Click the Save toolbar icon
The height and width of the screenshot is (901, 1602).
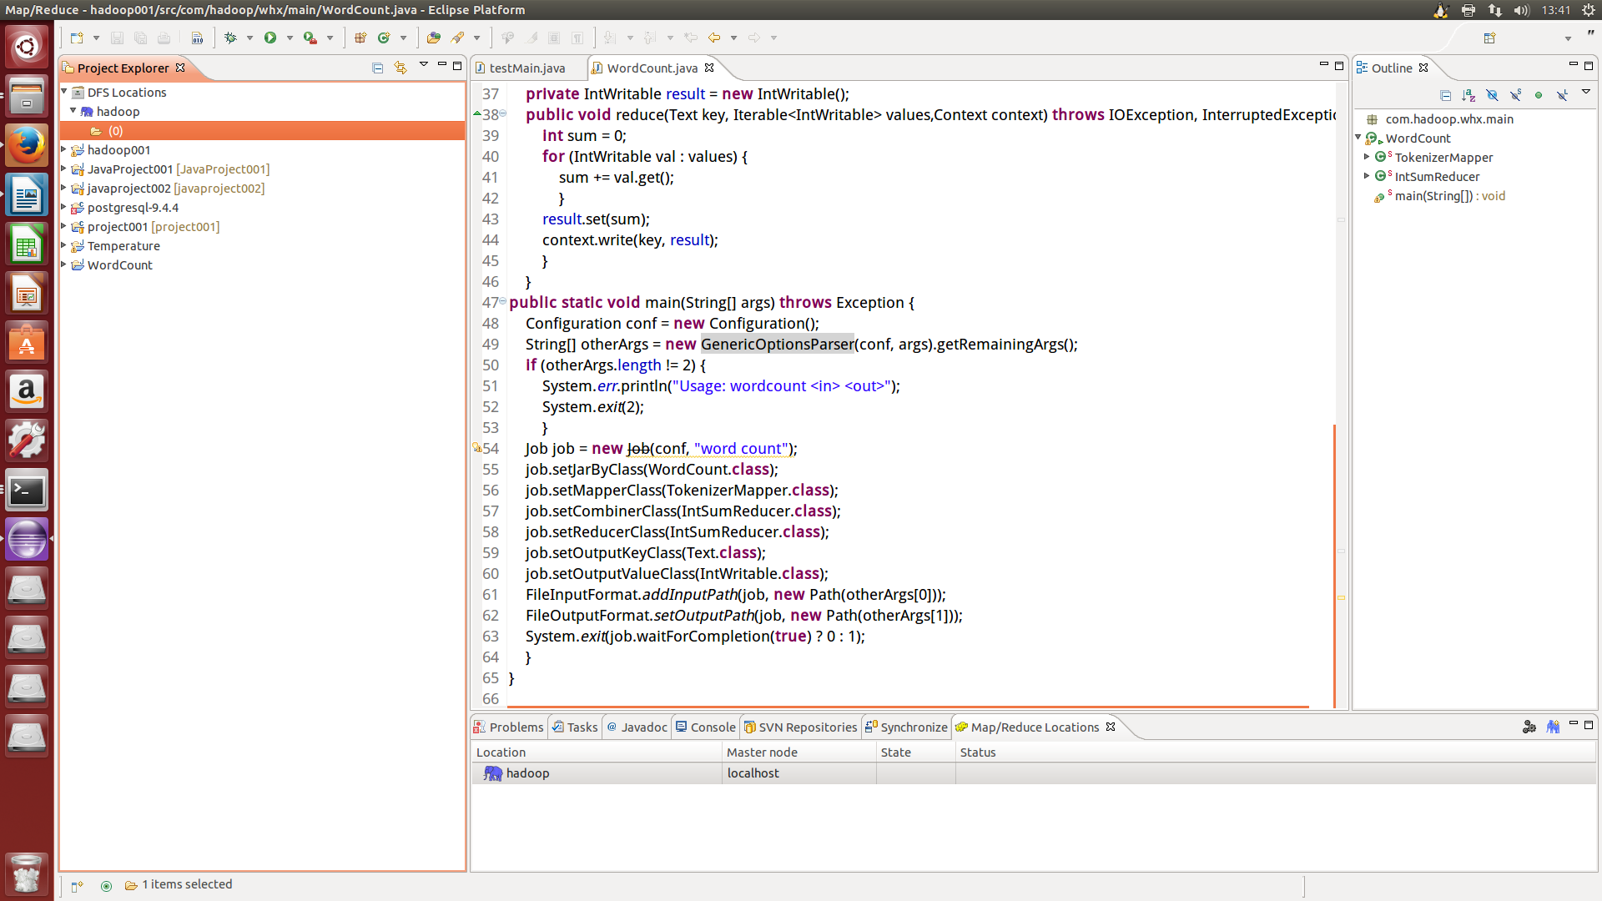pyautogui.click(x=117, y=38)
